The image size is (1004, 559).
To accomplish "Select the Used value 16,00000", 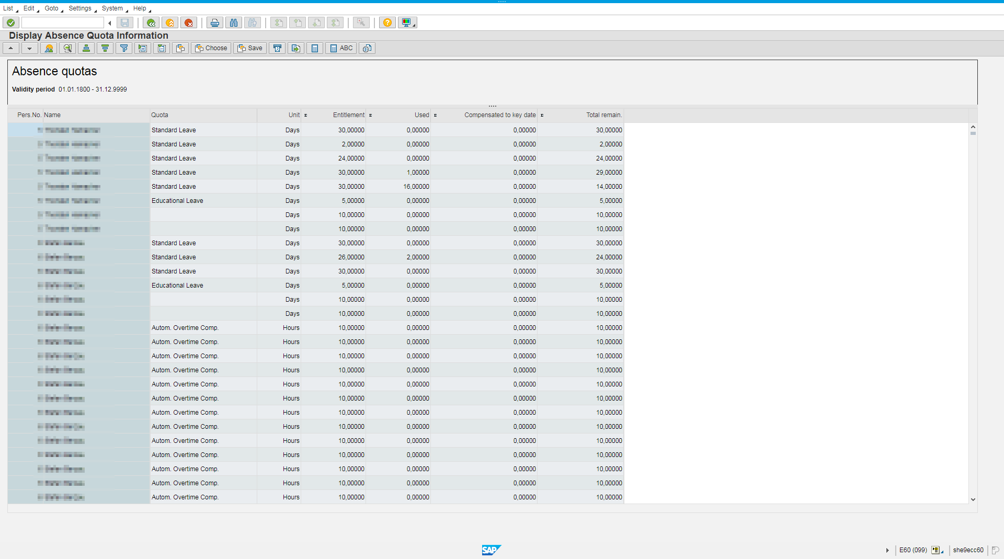I will coord(398,187).
